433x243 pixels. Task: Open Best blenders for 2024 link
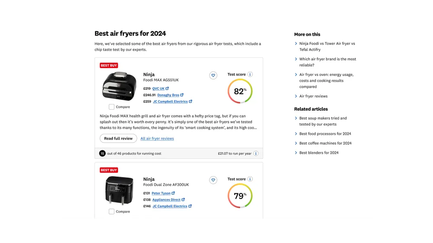[x=319, y=153]
